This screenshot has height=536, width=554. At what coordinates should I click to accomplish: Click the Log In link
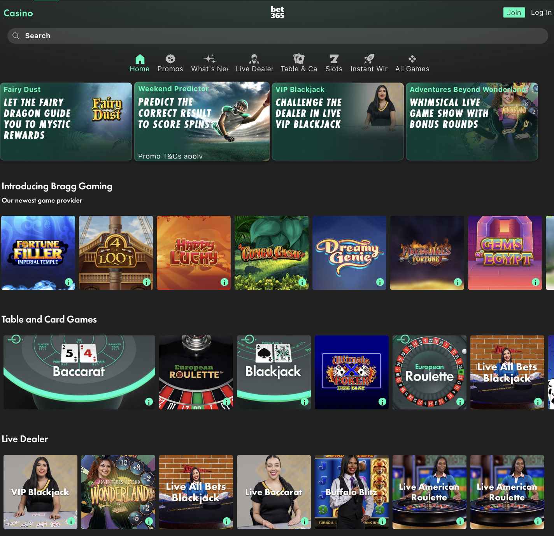click(x=541, y=12)
